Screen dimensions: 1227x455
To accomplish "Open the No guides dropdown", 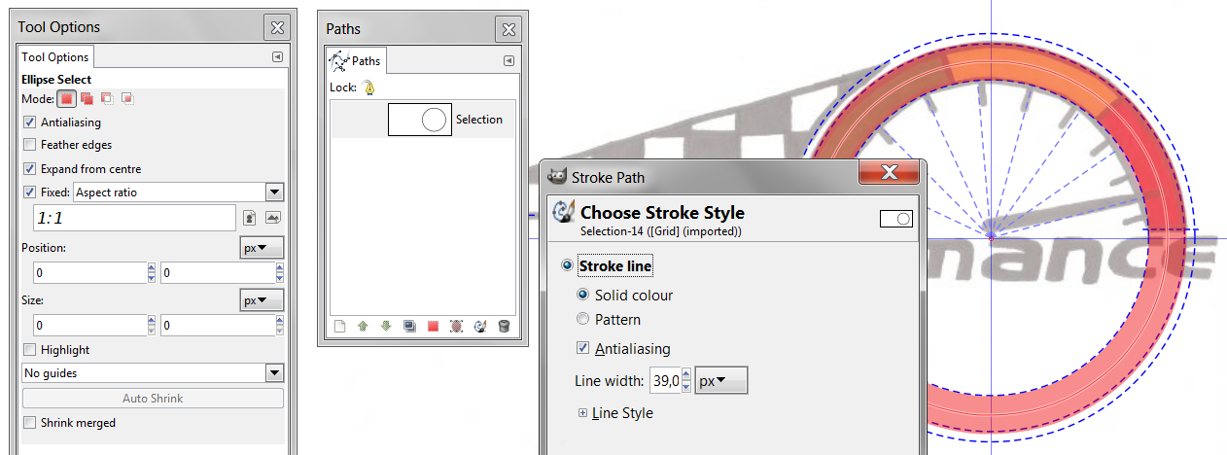I will [273, 372].
